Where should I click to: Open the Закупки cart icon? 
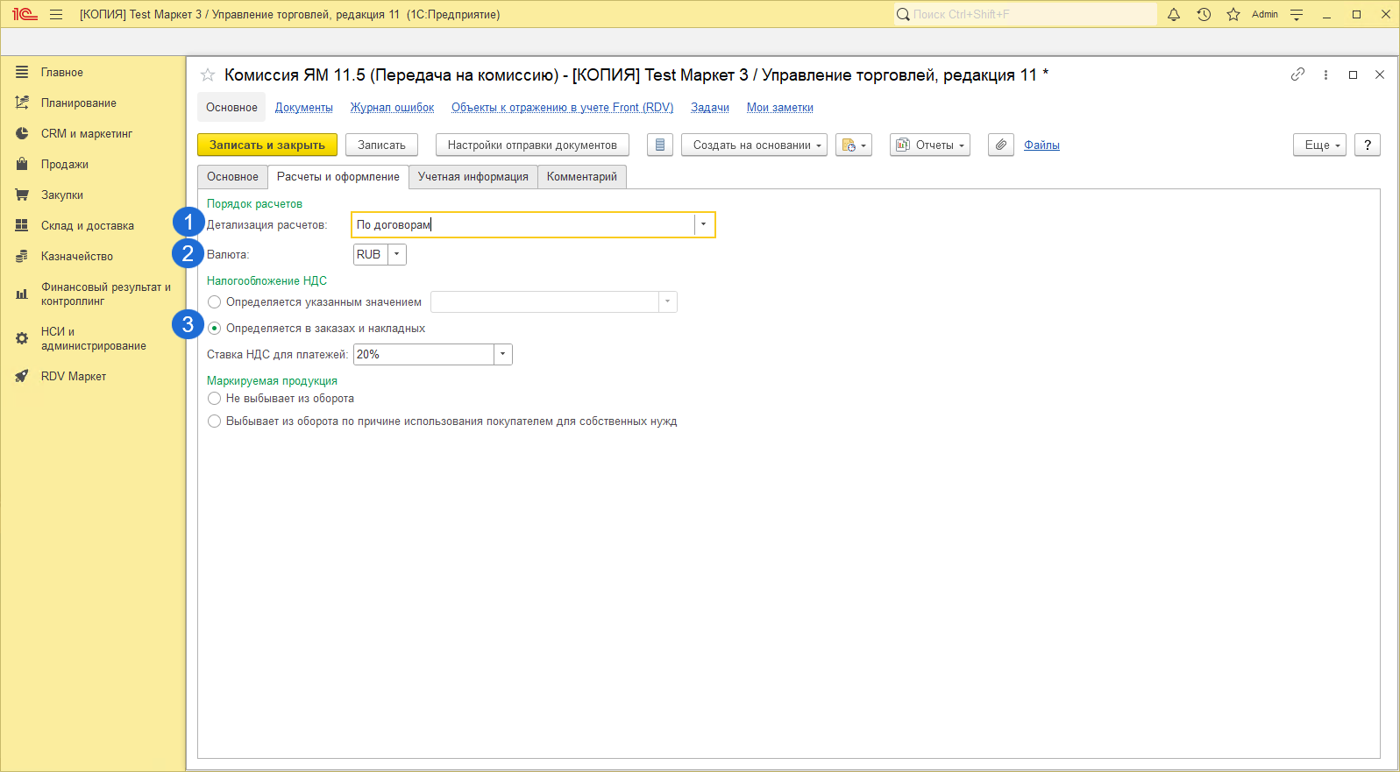tap(22, 195)
